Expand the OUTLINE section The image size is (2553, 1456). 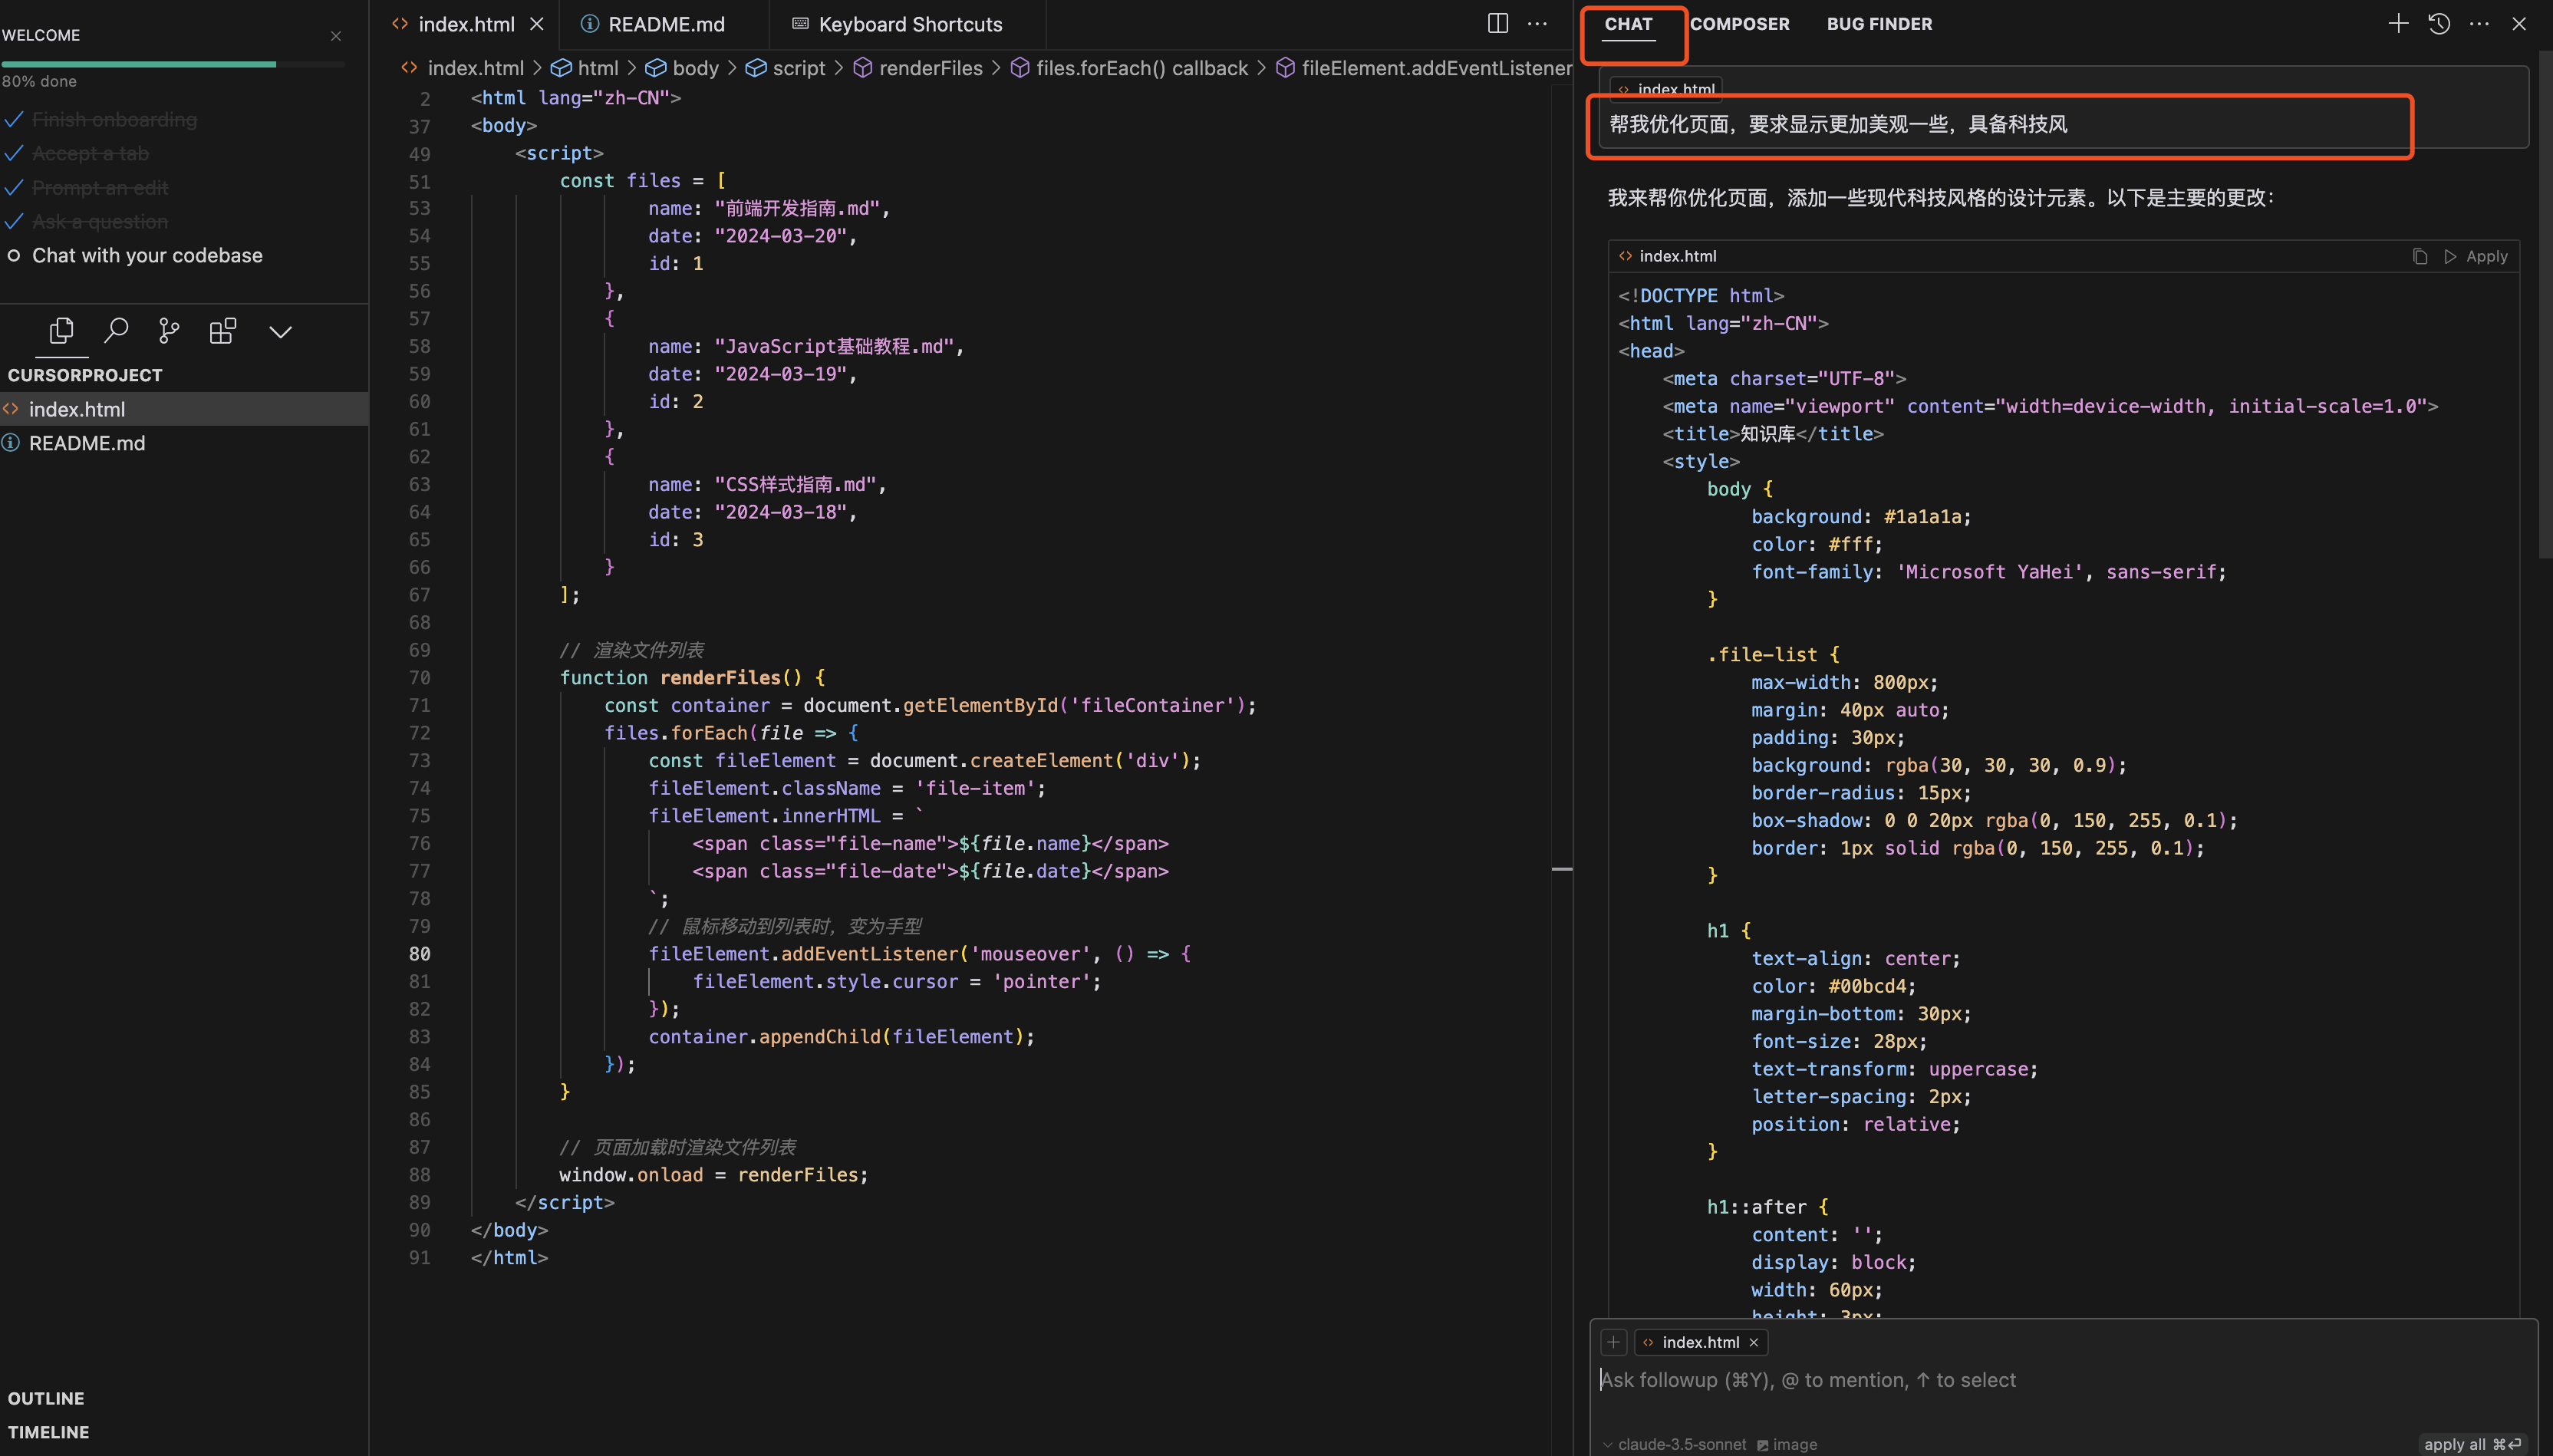(x=46, y=1398)
